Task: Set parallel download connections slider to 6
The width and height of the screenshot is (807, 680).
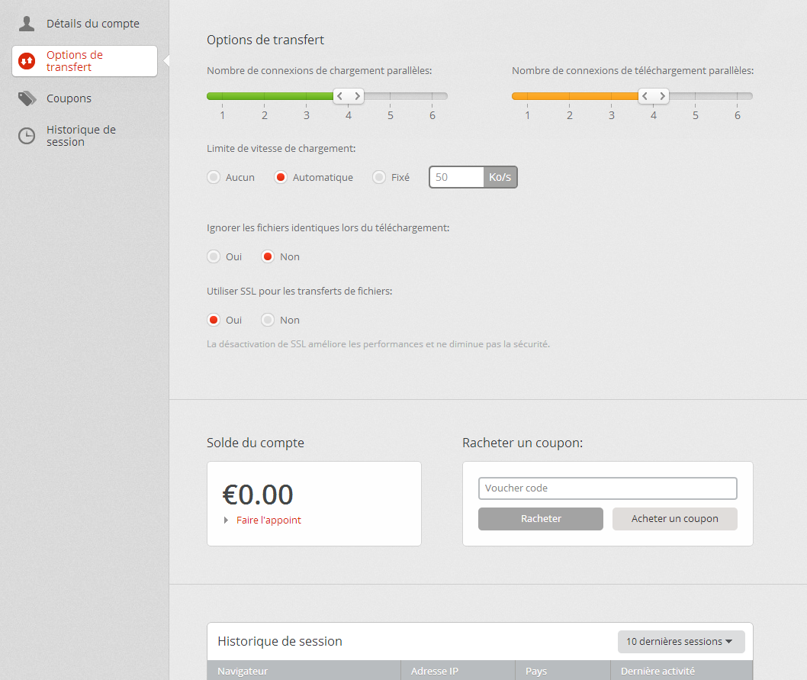Action: click(737, 96)
